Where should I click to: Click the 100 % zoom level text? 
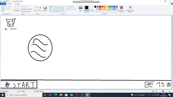153,91
